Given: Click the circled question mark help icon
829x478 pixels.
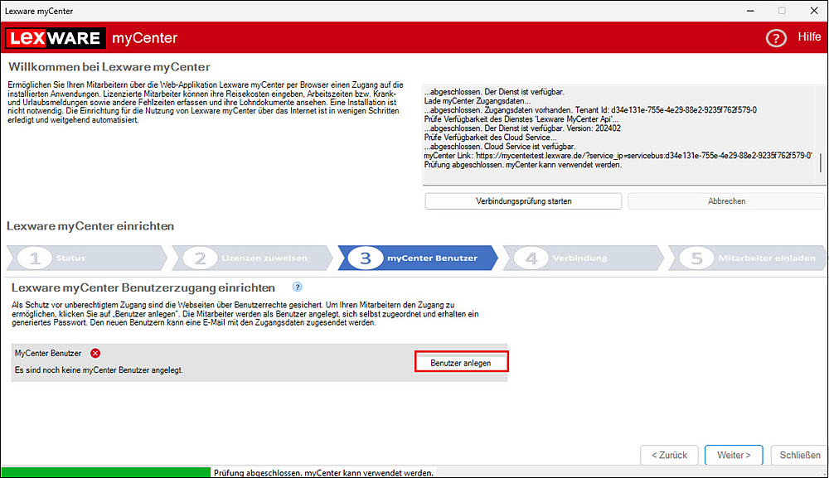Looking at the screenshot, I should [776, 38].
